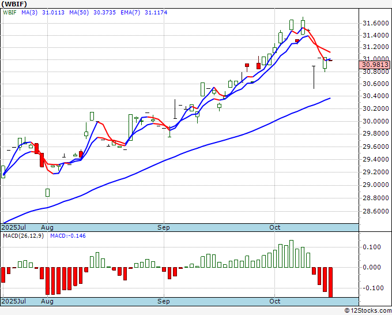Screen dimensions: 392x315
Task: Click the MACD:-0.146 value readout
Action: click(68, 236)
